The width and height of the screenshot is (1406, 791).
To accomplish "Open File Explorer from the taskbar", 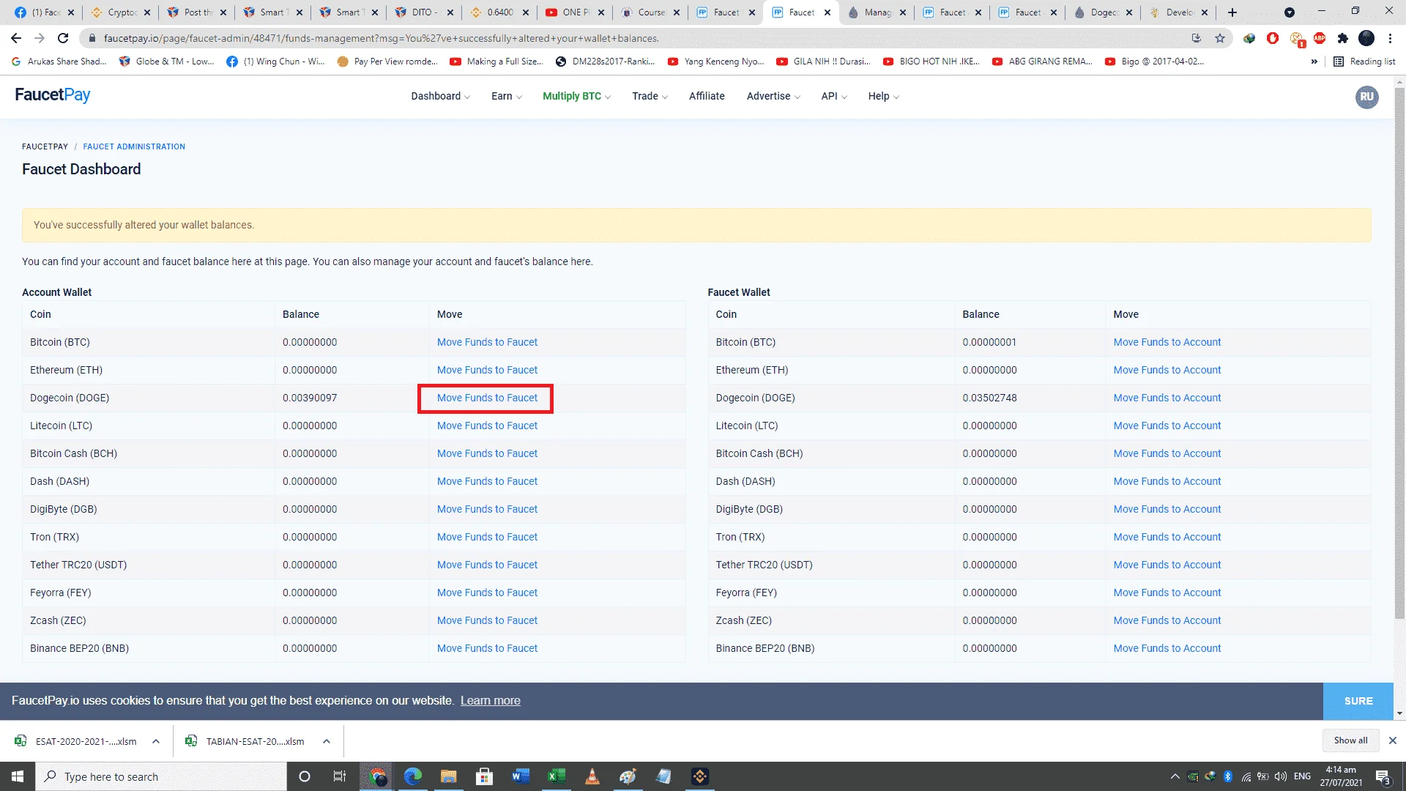I will click(x=448, y=776).
